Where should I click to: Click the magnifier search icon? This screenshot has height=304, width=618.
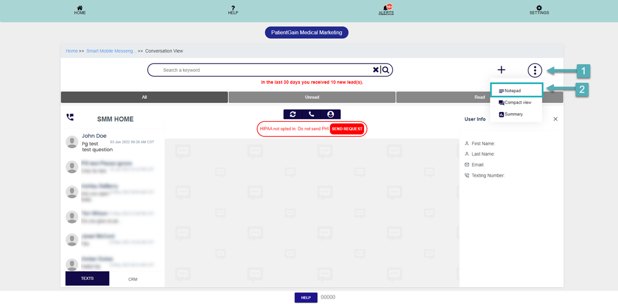386,70
